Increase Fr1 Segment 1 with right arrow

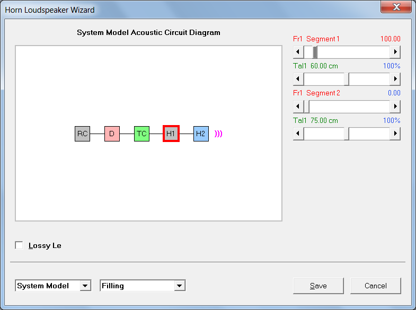coord(395,52)
